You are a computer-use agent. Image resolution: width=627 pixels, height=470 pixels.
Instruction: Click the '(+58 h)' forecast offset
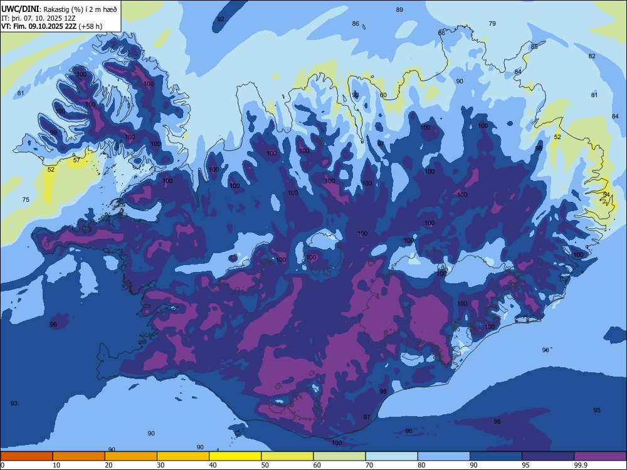tap(90, 26)
